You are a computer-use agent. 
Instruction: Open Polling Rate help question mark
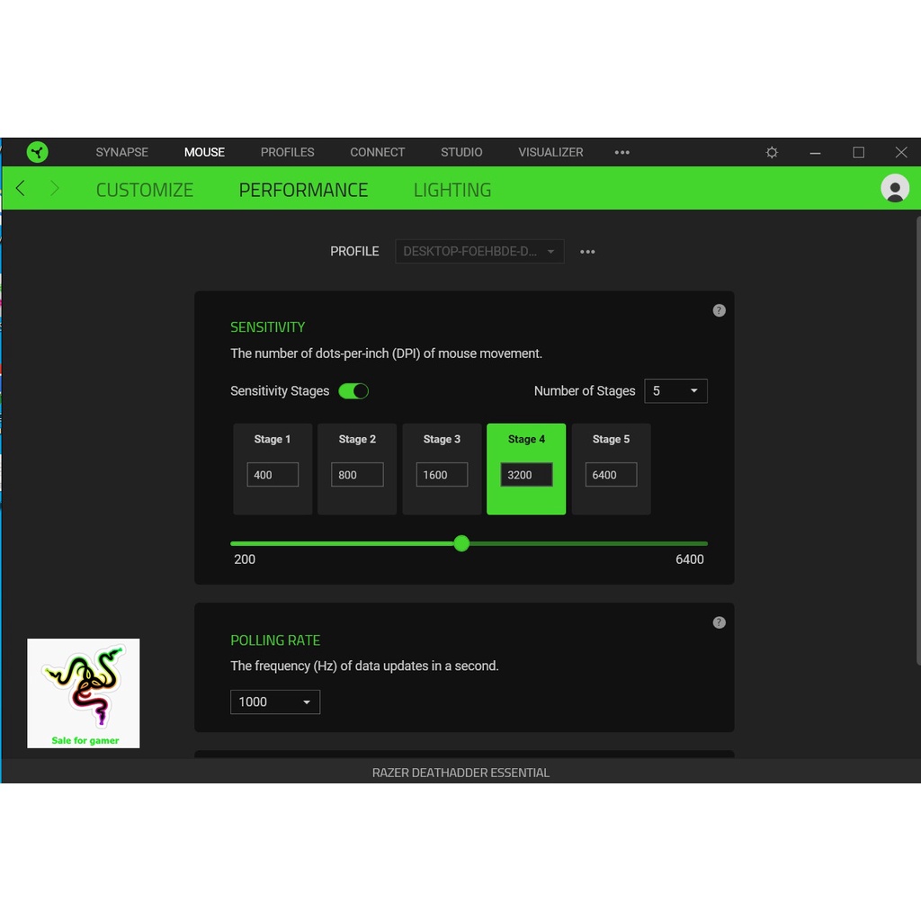(x=719, y=622)
